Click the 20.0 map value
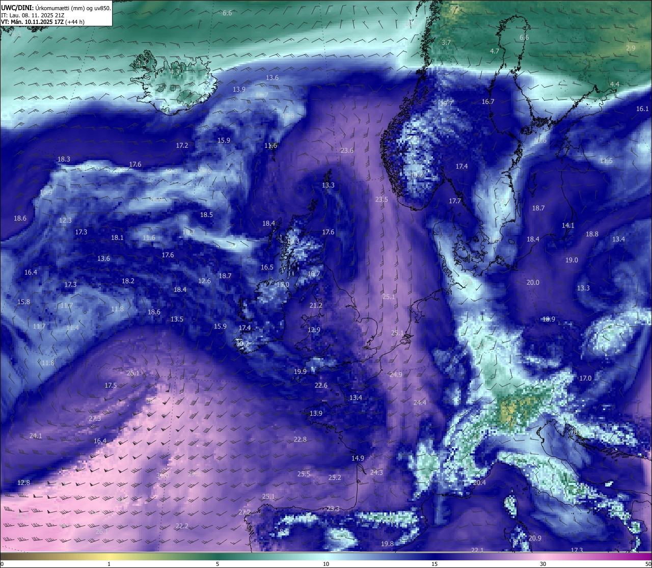This screenshot has width=652, height=568. [533, 282]
